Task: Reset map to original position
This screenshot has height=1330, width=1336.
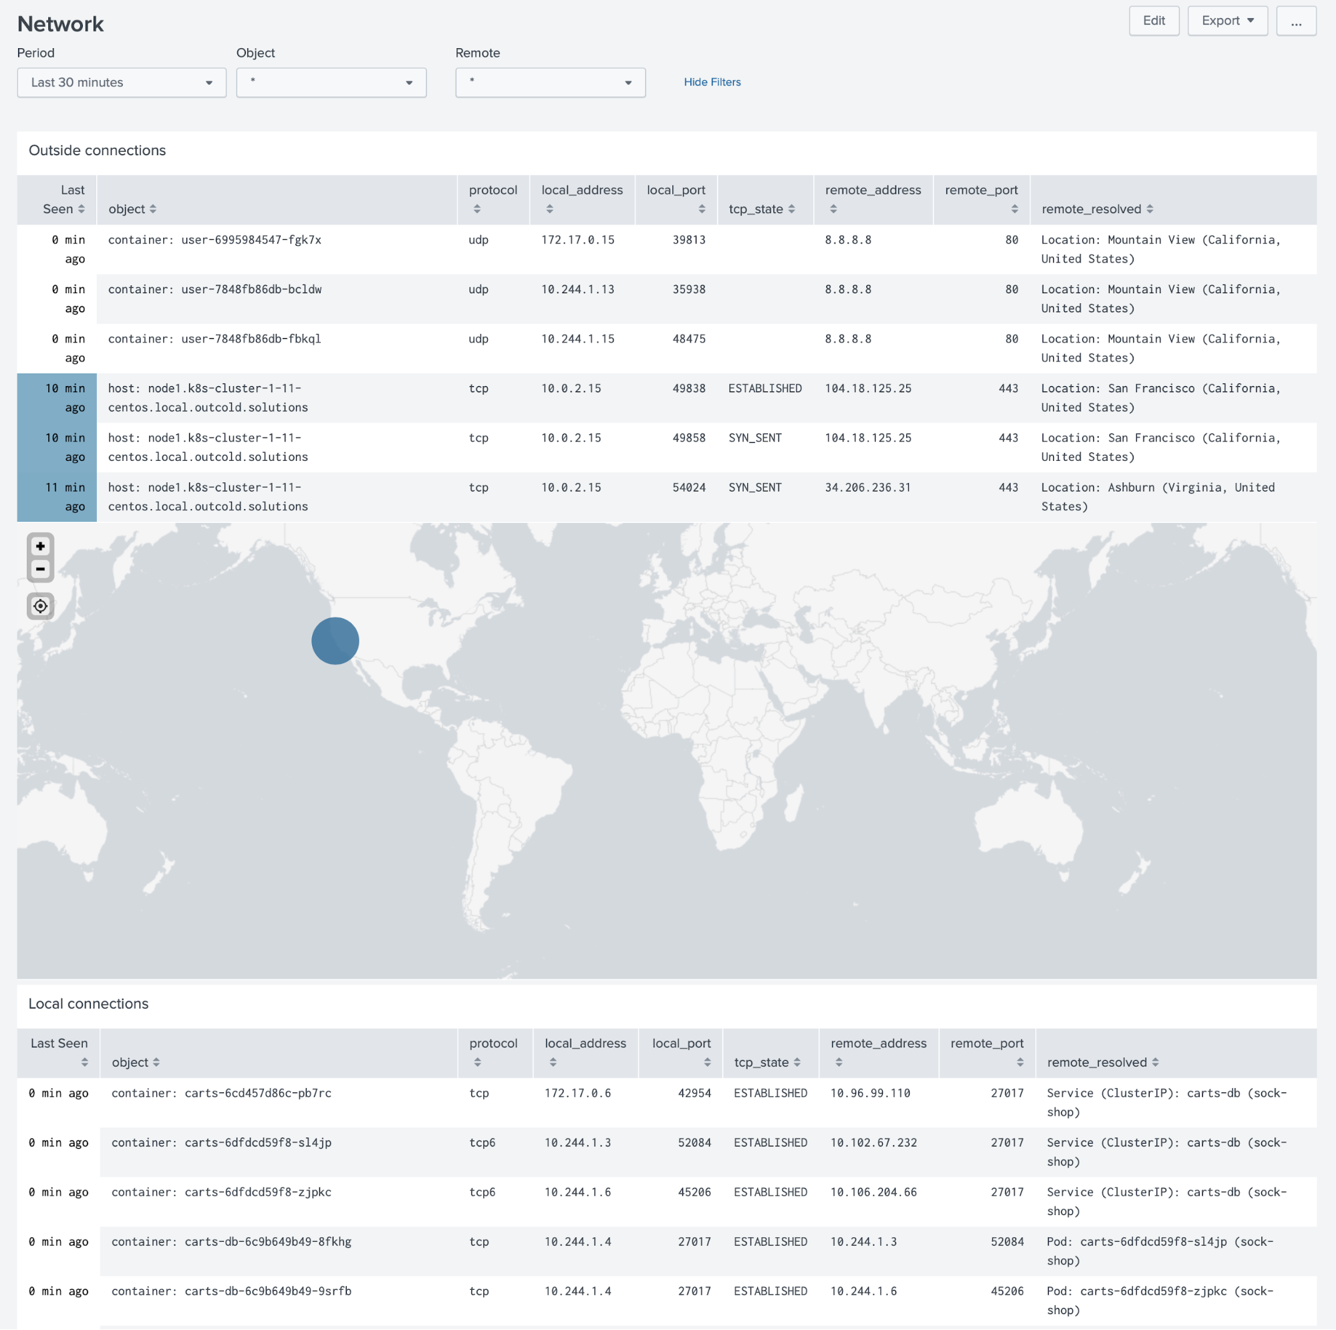Action: tap(40, 607)
